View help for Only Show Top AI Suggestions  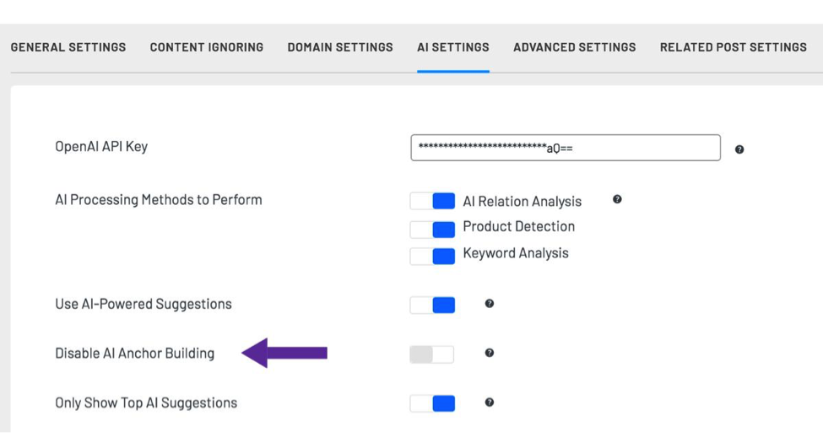click(490, 402)
